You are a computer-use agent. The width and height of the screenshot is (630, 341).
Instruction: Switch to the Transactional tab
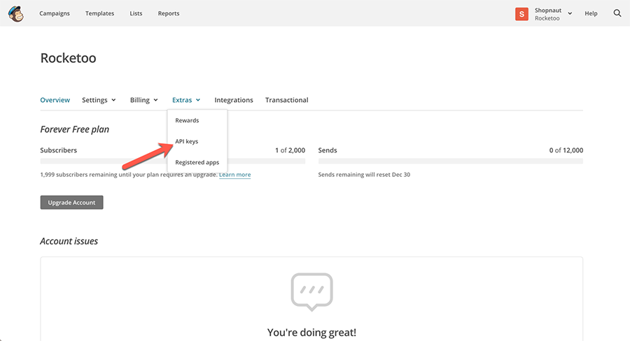[x=286, y=100]
